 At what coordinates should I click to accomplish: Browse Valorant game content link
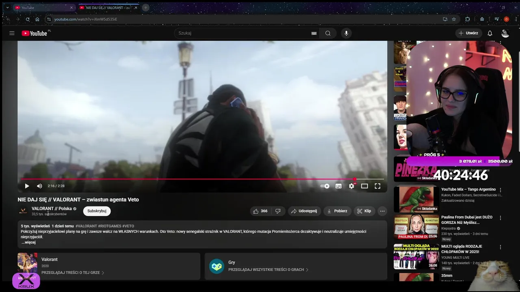[x=73, y=273]
